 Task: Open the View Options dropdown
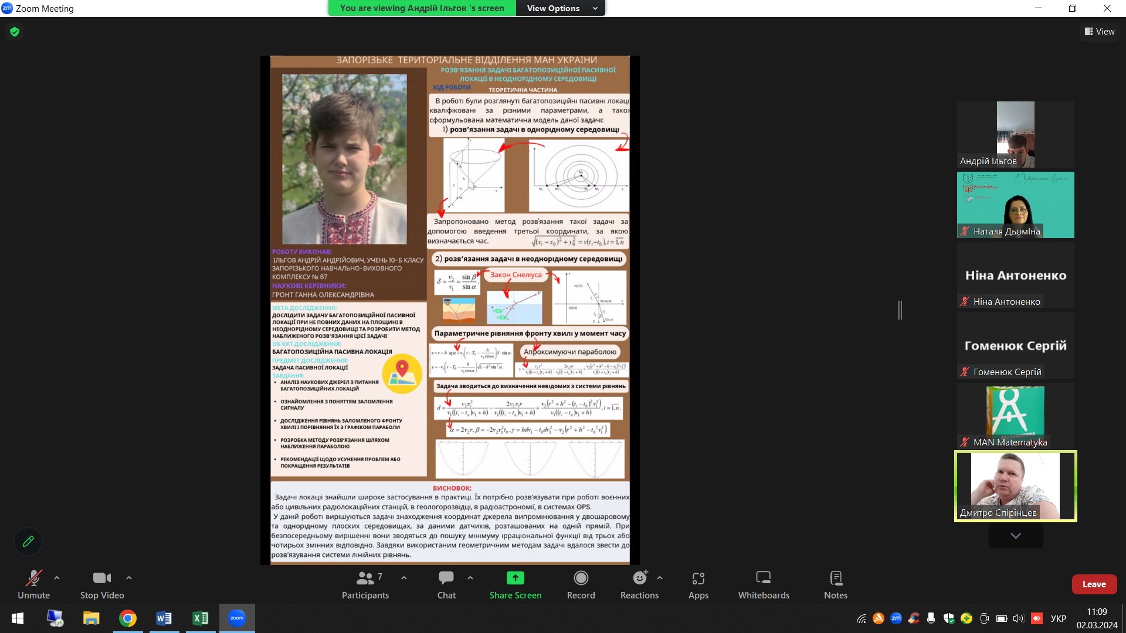click(x=560, y=8)
